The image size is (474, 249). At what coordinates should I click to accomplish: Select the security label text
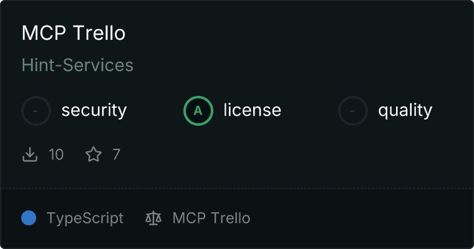[94, 110]
